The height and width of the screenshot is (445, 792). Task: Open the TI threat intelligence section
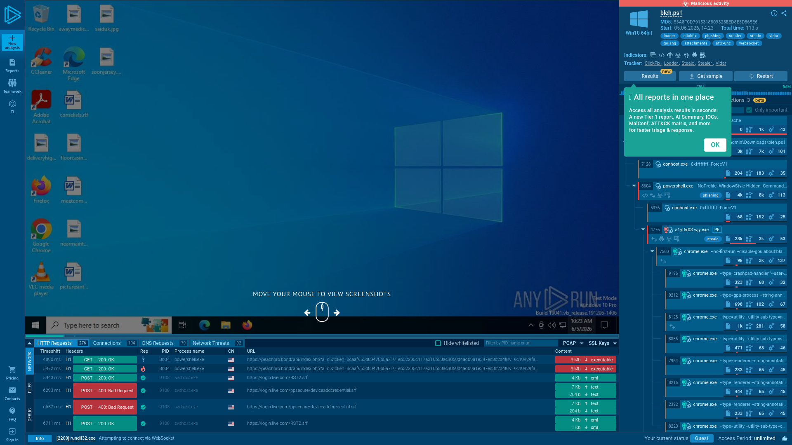tap(12, 107)
